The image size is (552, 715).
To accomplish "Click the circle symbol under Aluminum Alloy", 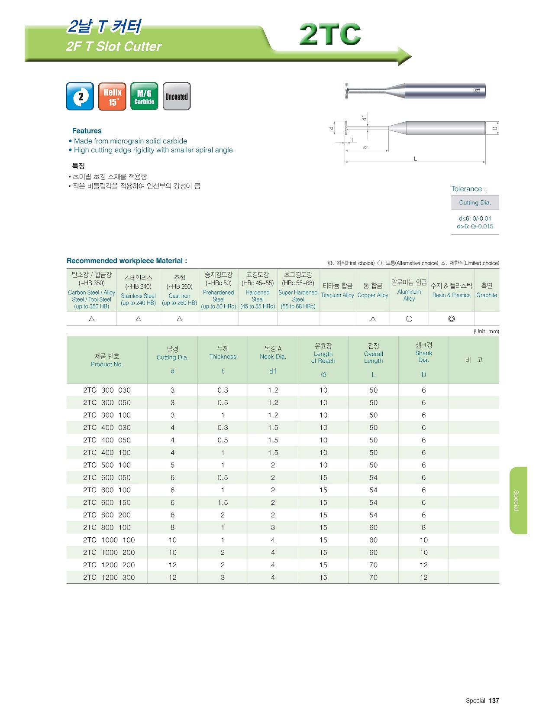I will pyautogui.click(x=409, y=319).
